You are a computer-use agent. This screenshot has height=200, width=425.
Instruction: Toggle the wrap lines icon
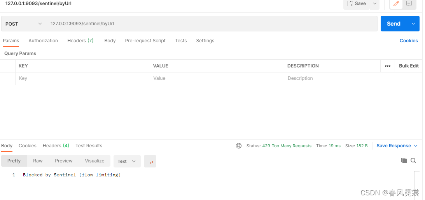[x=150, y=161]
